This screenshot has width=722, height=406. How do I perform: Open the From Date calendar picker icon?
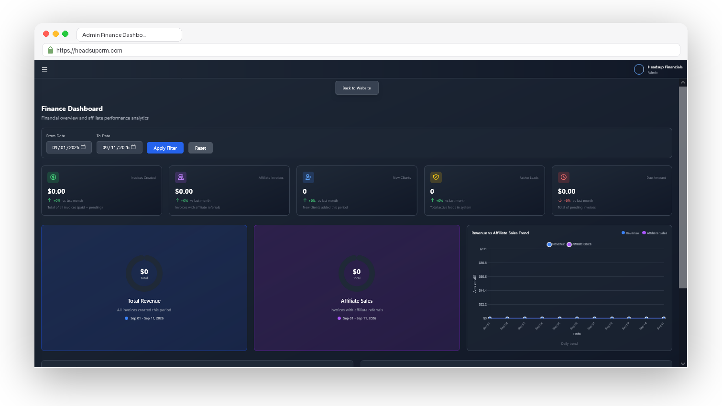pos(83,147)
